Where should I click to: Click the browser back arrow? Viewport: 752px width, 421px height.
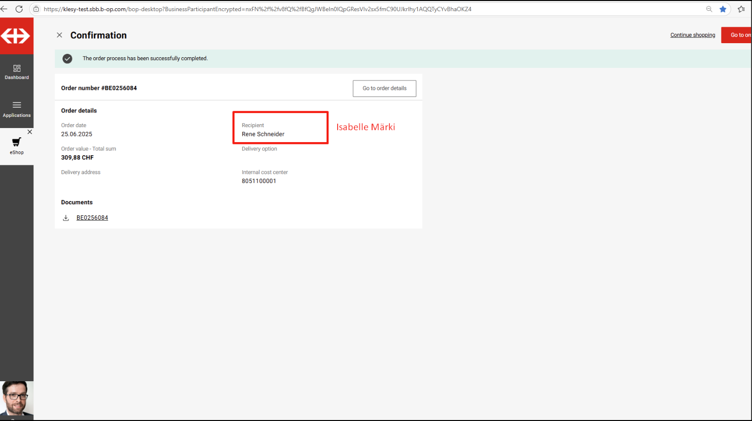tap(4, 9)
